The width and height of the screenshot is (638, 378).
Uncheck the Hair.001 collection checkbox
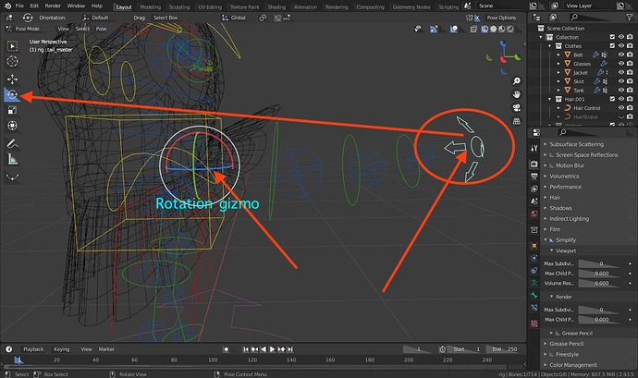pyautogui.click(x=612, y=99)
